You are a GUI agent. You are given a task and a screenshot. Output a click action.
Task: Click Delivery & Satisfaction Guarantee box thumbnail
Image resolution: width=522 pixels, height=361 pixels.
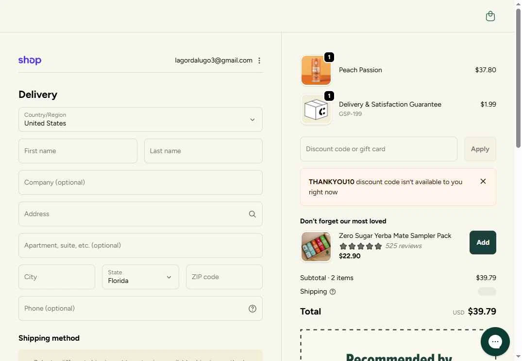click(316, 110)
